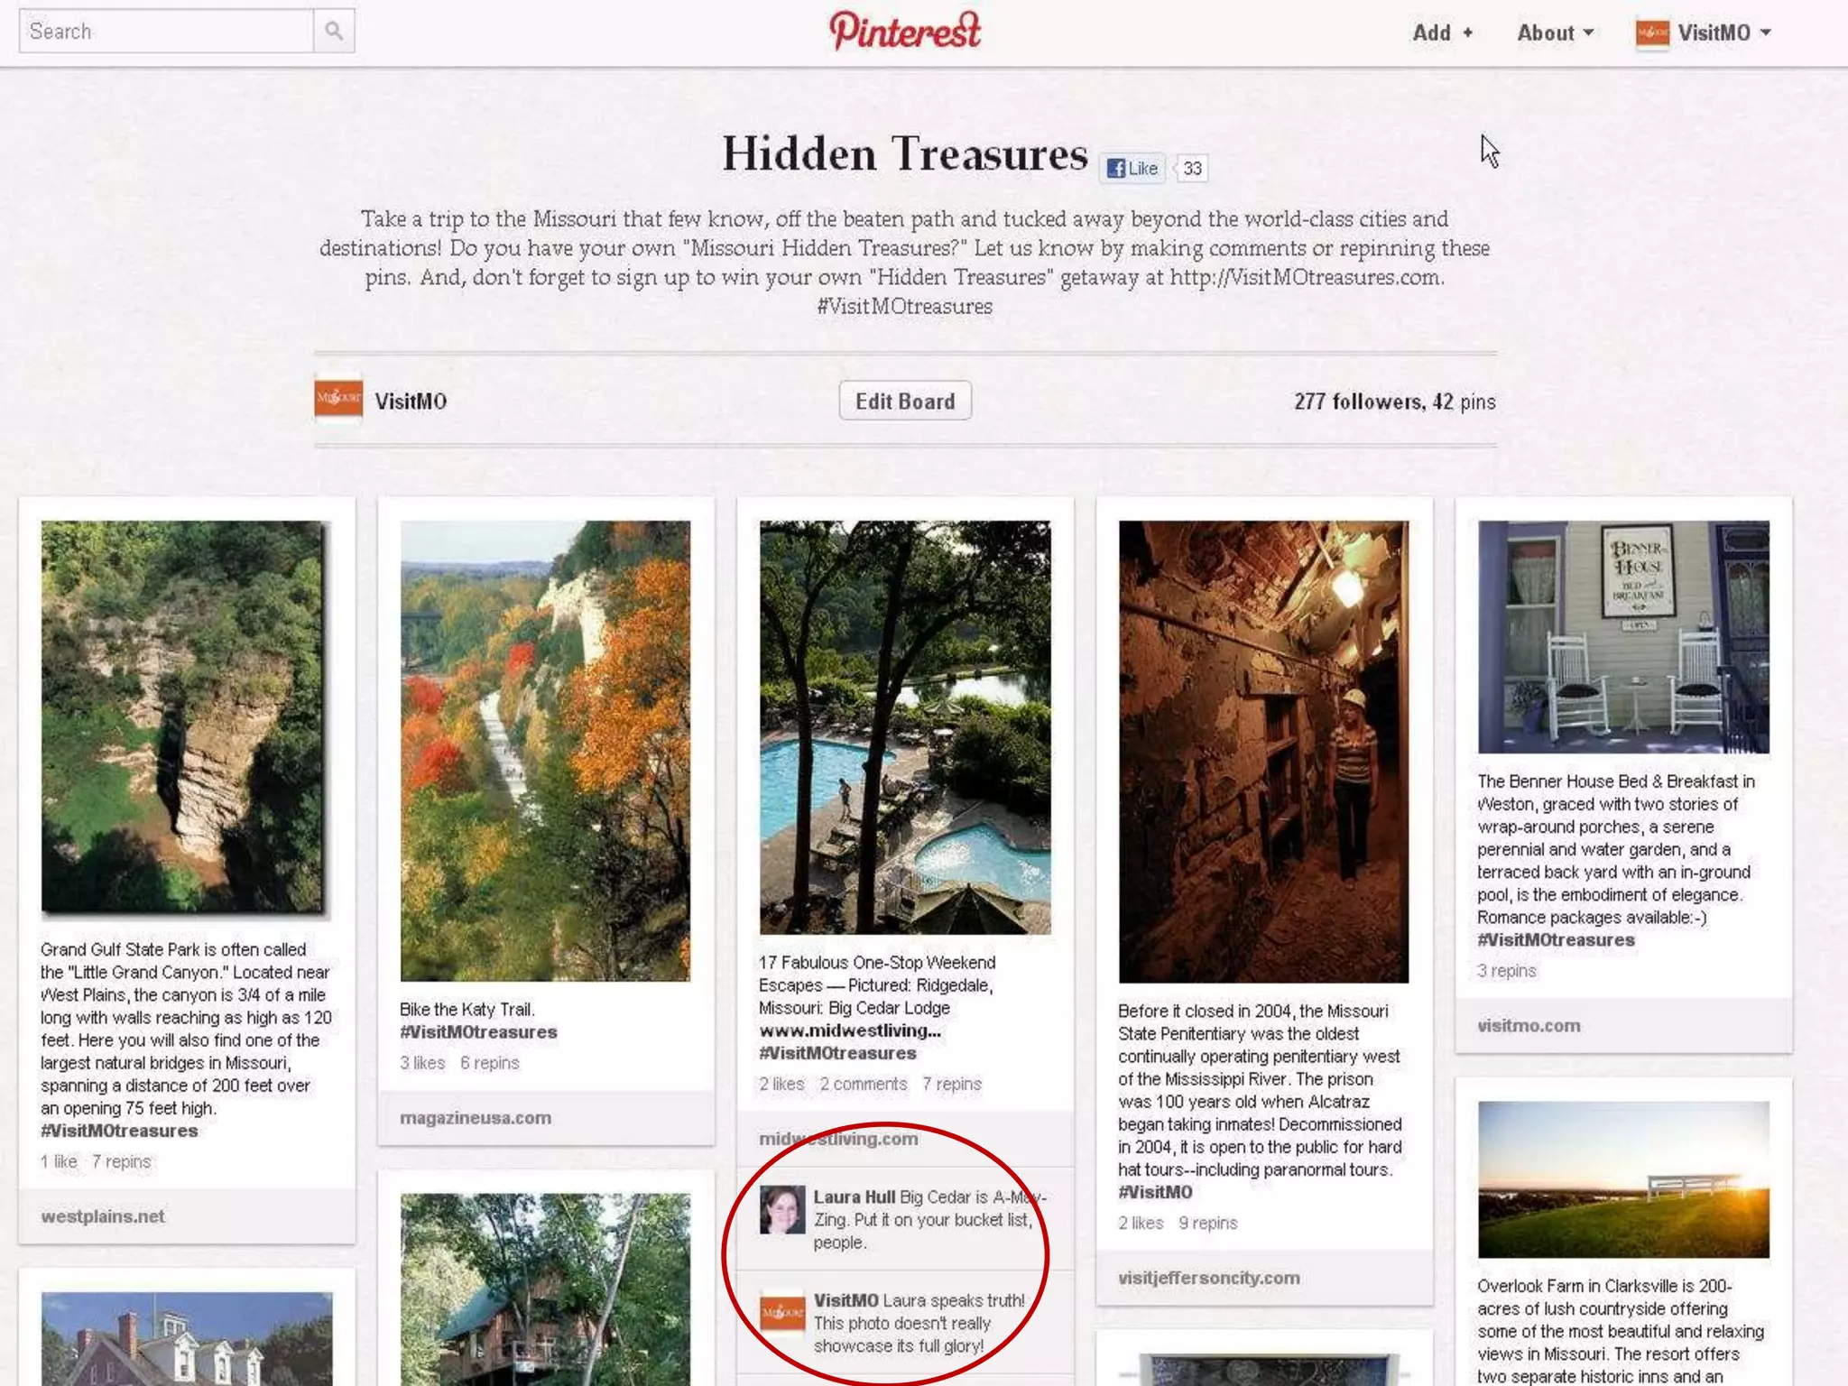Open the VisitMO account dropdown
The height and width of the screenshot is (1386, 1848).
pyautogui.click(x=1724, y=32)
